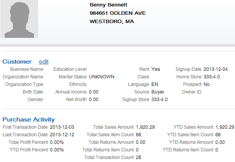Click the Home Store value 333-4.0
The height and width of the screenshot is (162, 235).
coord(212,77)
